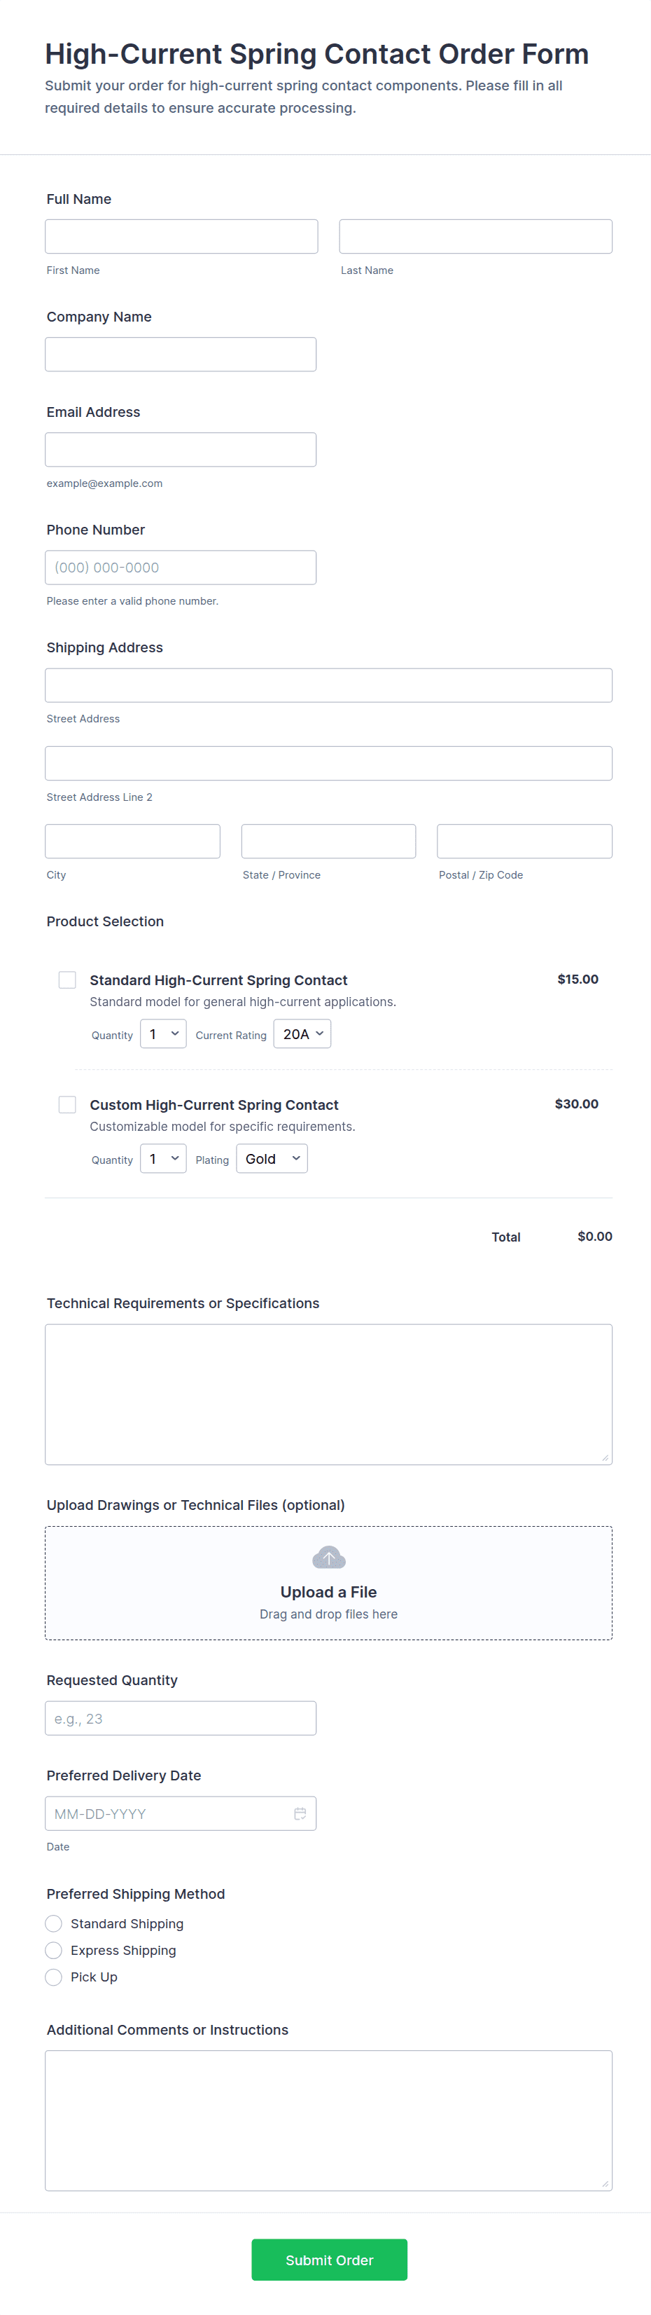Select Standard Shipping option
The image size is (651, 2315).
(x=54, y=1923)
